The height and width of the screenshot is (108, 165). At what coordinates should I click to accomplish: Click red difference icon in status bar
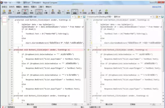point(3,107)
